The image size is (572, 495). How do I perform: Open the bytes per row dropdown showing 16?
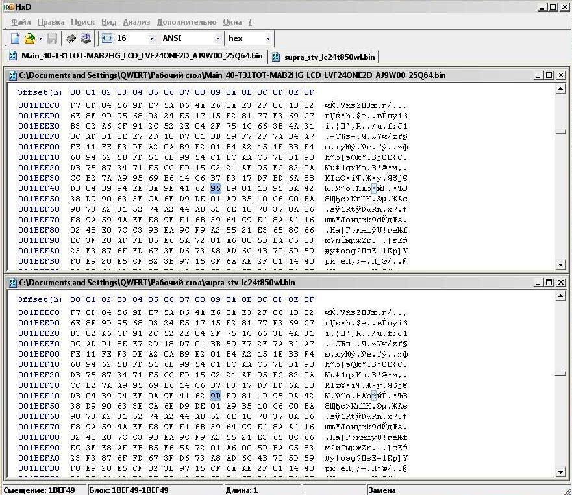point(151,39)
